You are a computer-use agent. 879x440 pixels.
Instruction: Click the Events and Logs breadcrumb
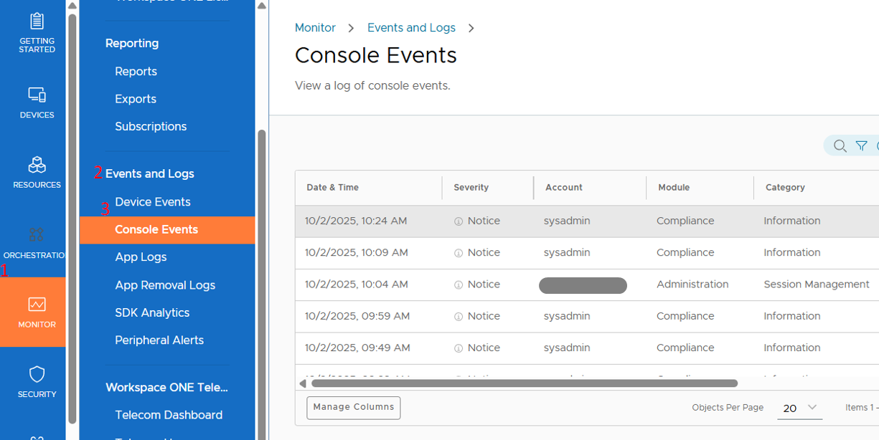(x=411, y=28)
